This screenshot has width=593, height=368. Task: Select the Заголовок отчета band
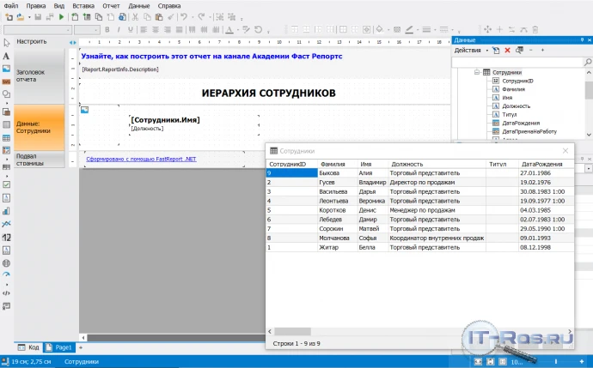pyautogui.click(x=40, y=75)
